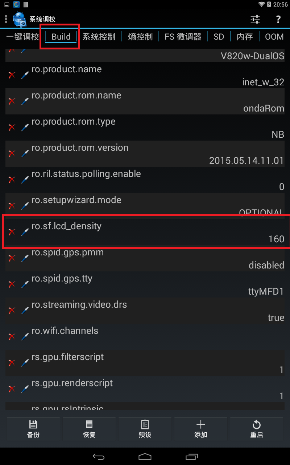The image size is (290, 465).
Task: Click the red X for rs.gpu.renderscript
Action: coord(12,389)
